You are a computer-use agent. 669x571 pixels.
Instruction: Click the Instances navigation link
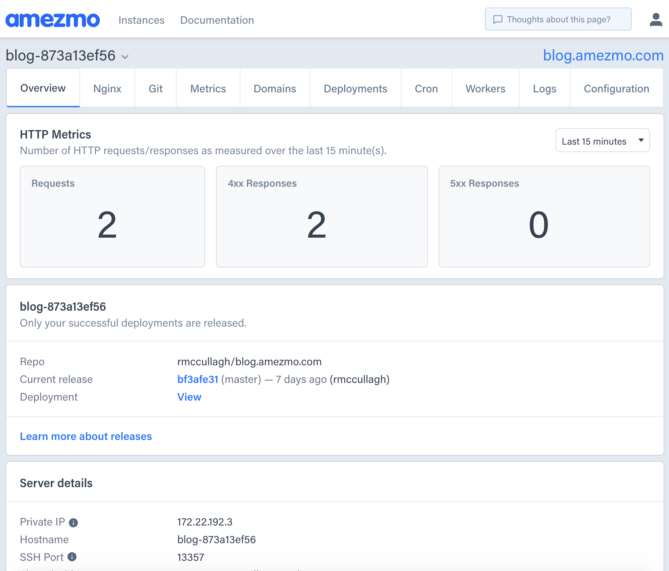point(141,20)
